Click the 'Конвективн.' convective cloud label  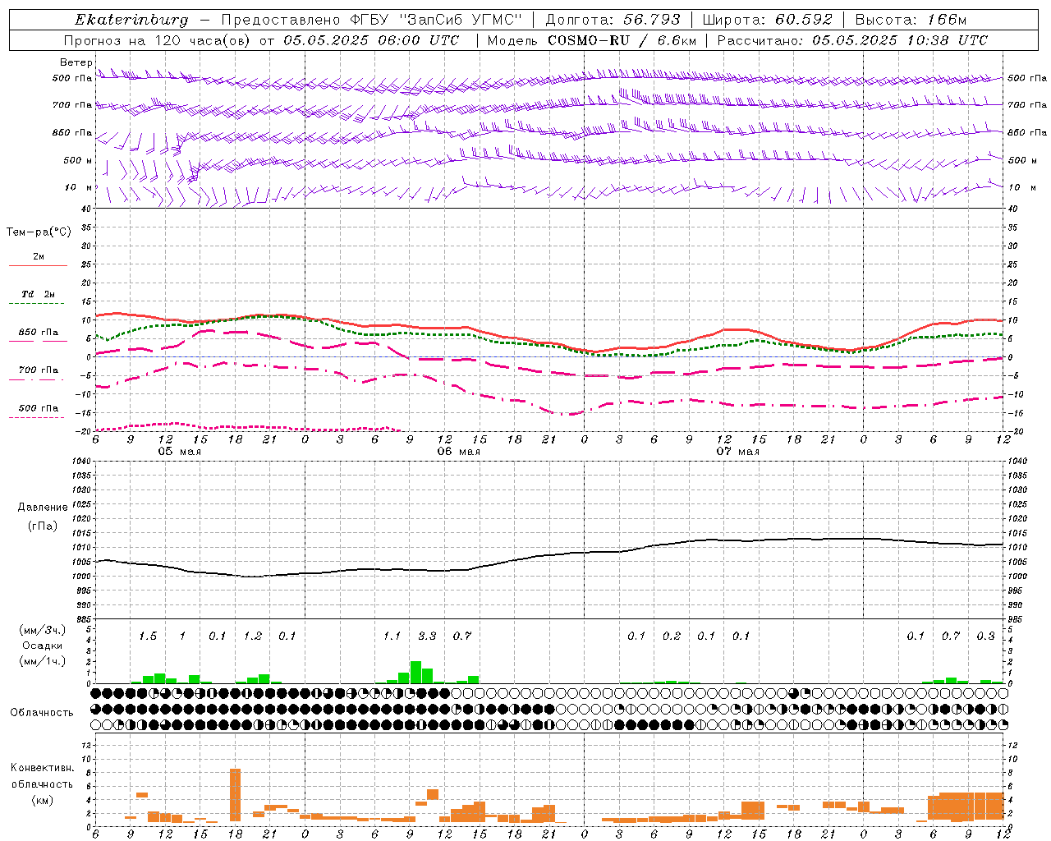coord(42,768)
